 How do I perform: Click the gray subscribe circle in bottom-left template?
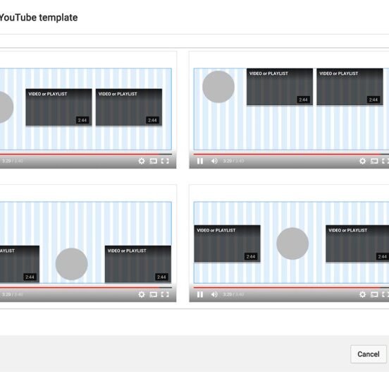[71, 264]
